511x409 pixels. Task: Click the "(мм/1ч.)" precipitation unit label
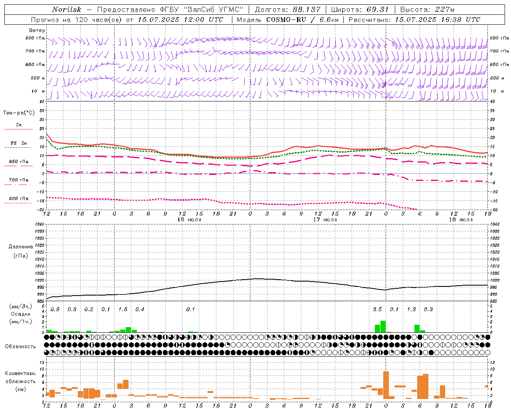coord(21,322)
